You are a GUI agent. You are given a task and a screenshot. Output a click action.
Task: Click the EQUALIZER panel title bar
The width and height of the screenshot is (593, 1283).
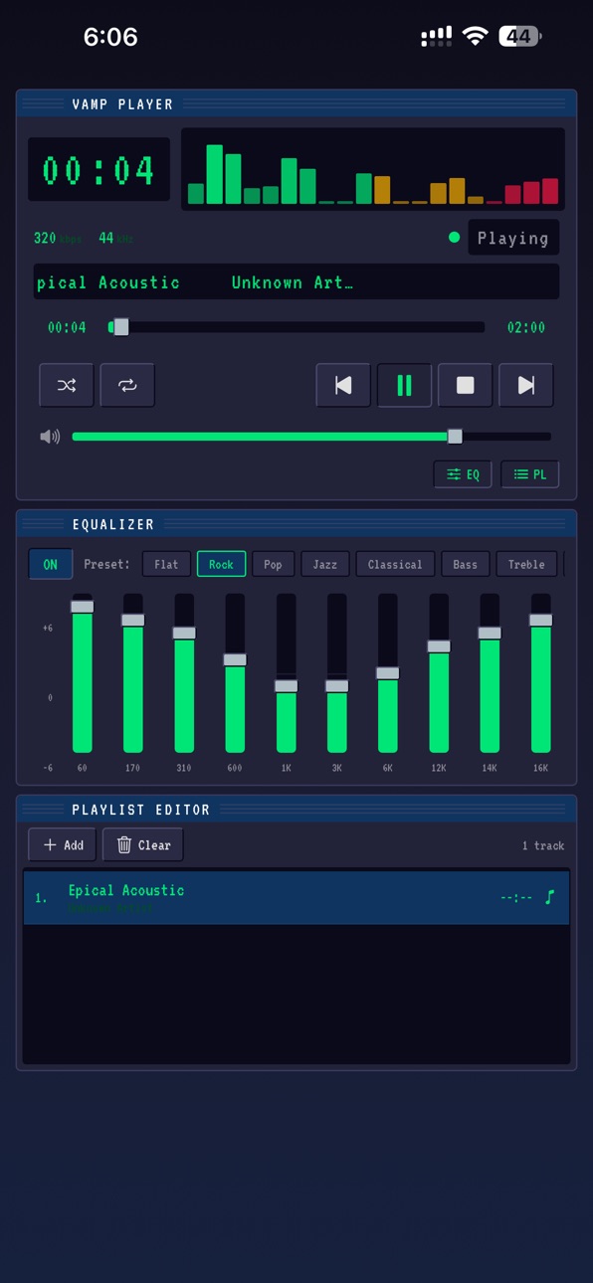pyautogui.click(x=296, y=523)
